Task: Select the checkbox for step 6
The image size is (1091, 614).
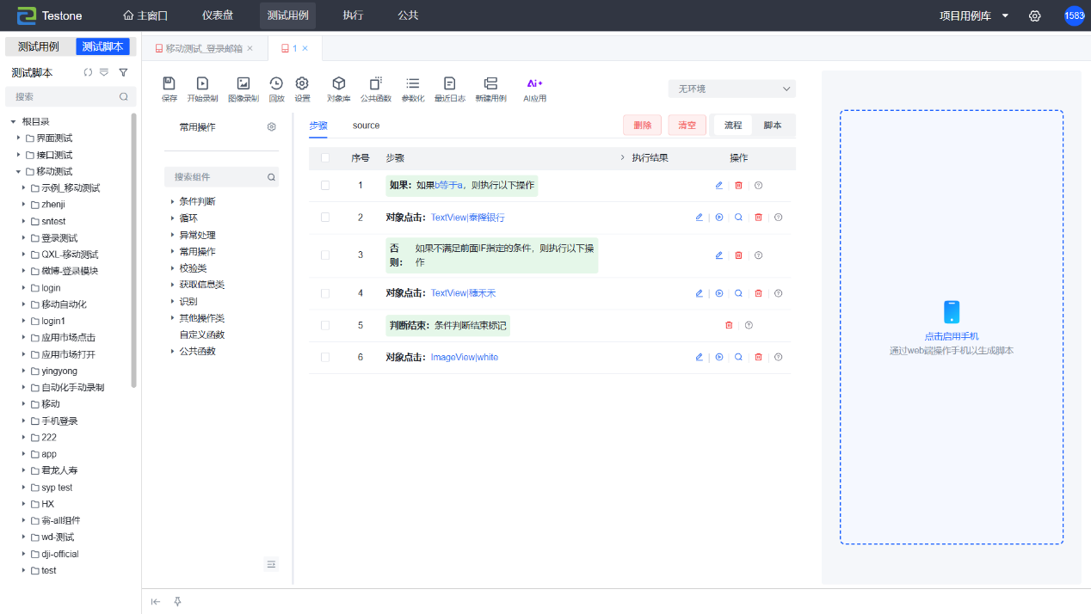Action: (325, 358)
